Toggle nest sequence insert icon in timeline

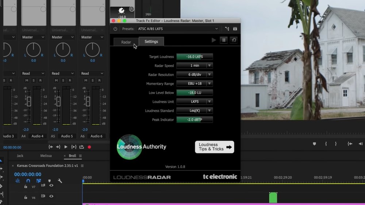tap(18, 181)
